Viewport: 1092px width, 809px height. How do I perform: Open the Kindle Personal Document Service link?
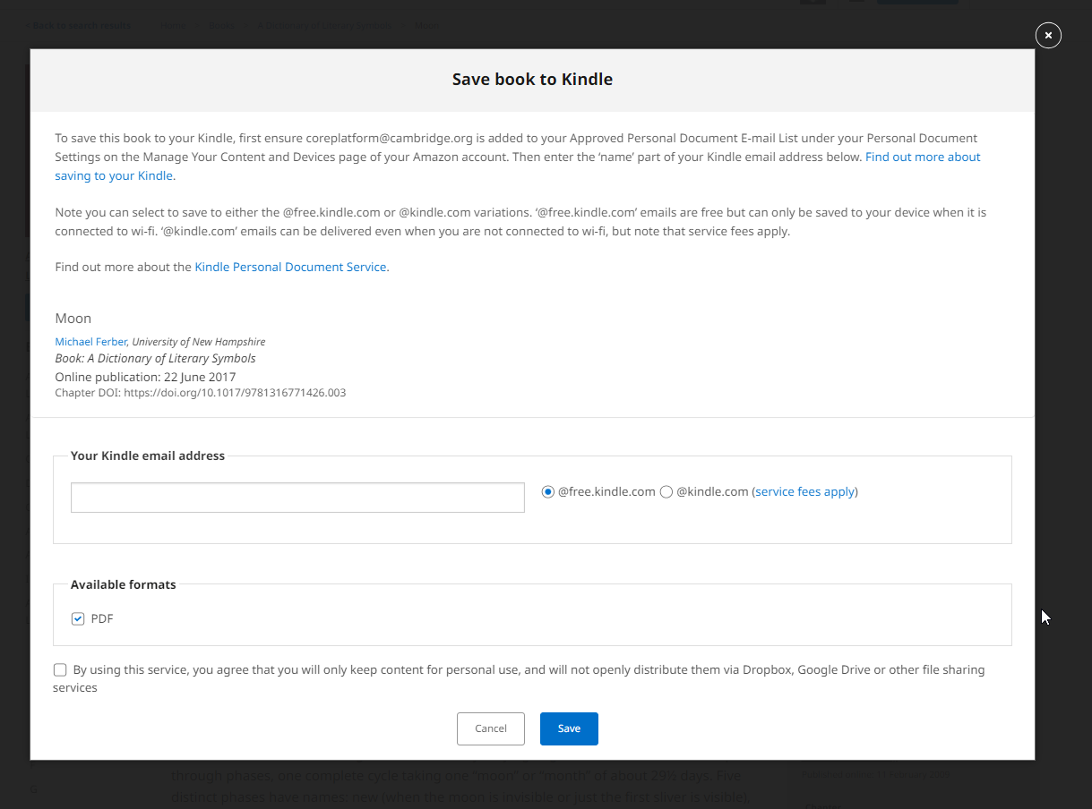pyautogui.click(x=291, y=267)
